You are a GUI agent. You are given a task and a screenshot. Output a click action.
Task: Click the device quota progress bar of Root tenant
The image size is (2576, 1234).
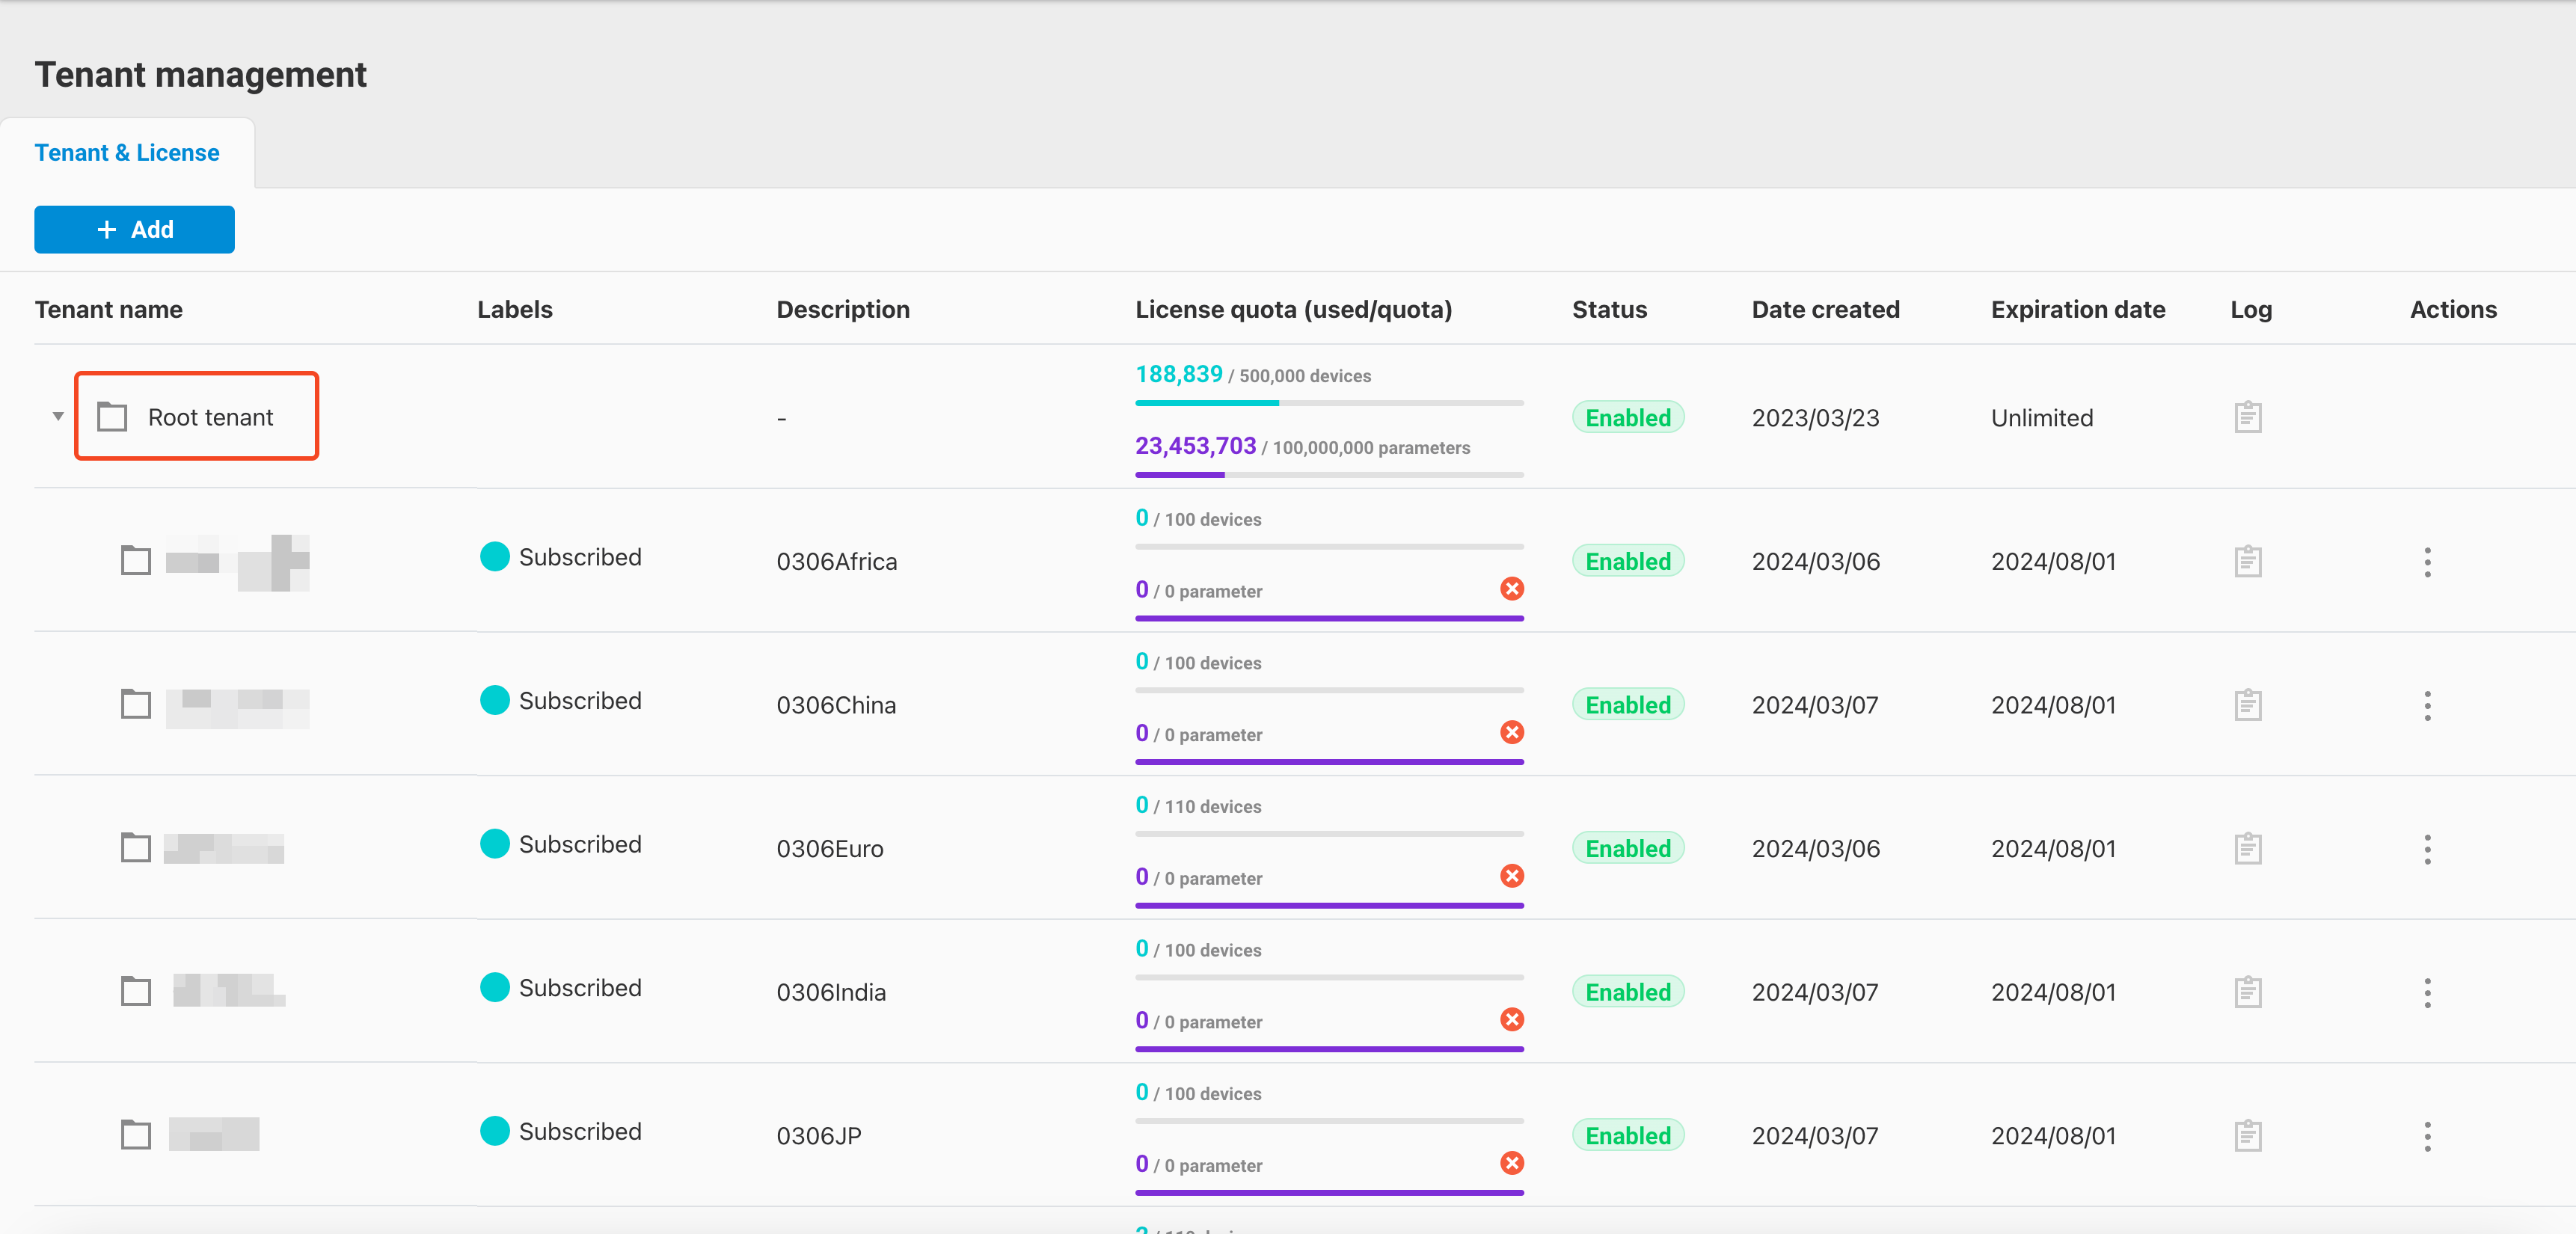click(x=1328, y=403)
